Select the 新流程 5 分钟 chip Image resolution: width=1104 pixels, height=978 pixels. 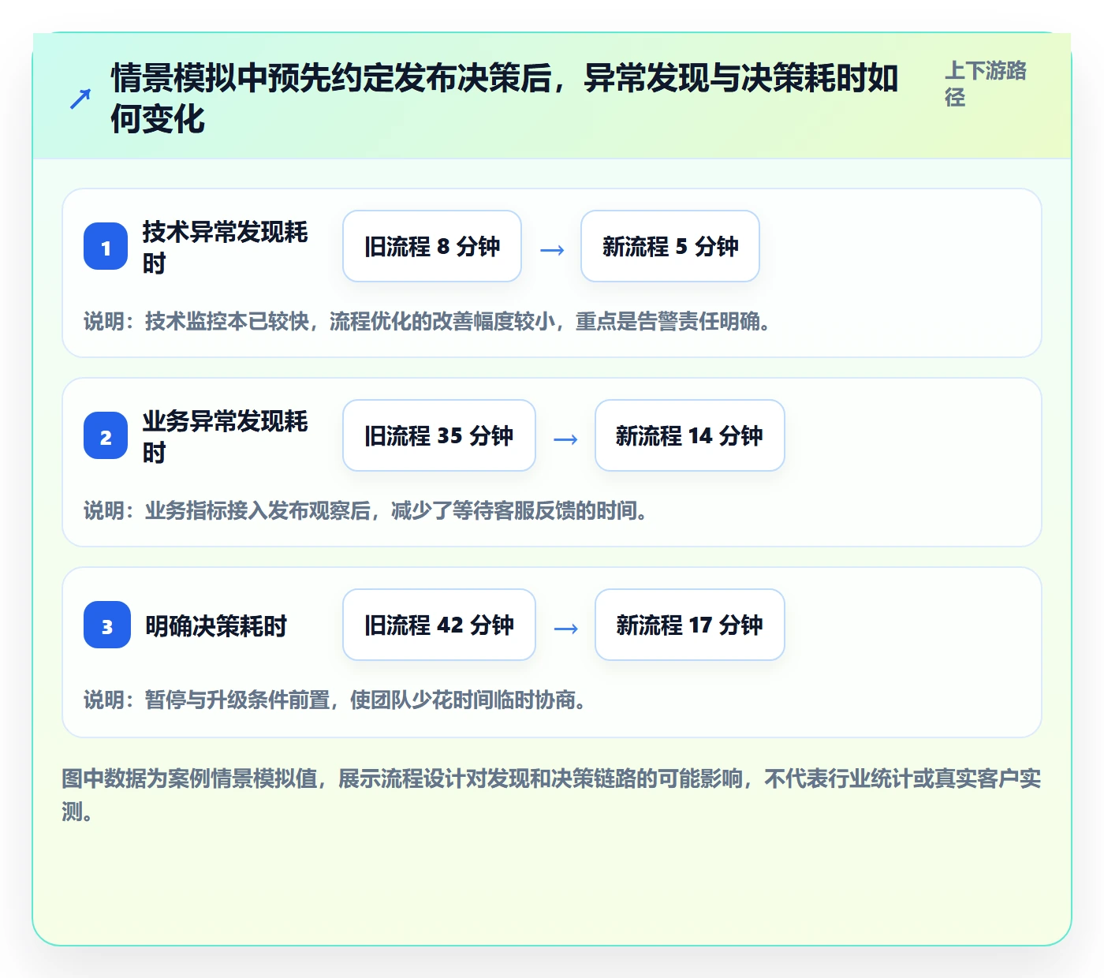[670, 246]
